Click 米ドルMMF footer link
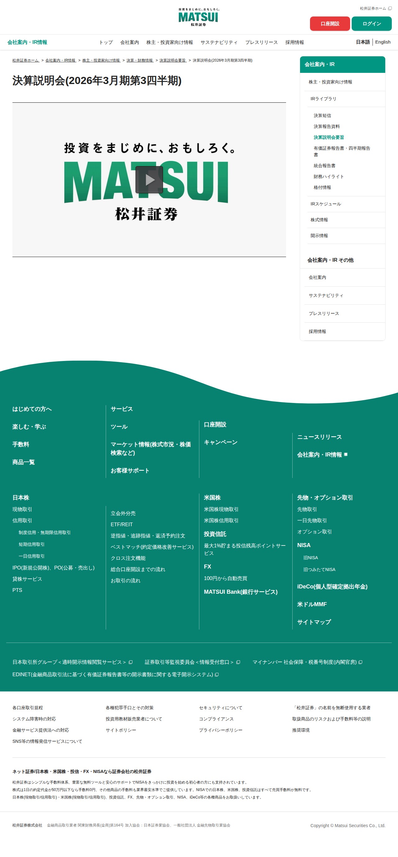398x857 pixels. (x=312, y=604)
